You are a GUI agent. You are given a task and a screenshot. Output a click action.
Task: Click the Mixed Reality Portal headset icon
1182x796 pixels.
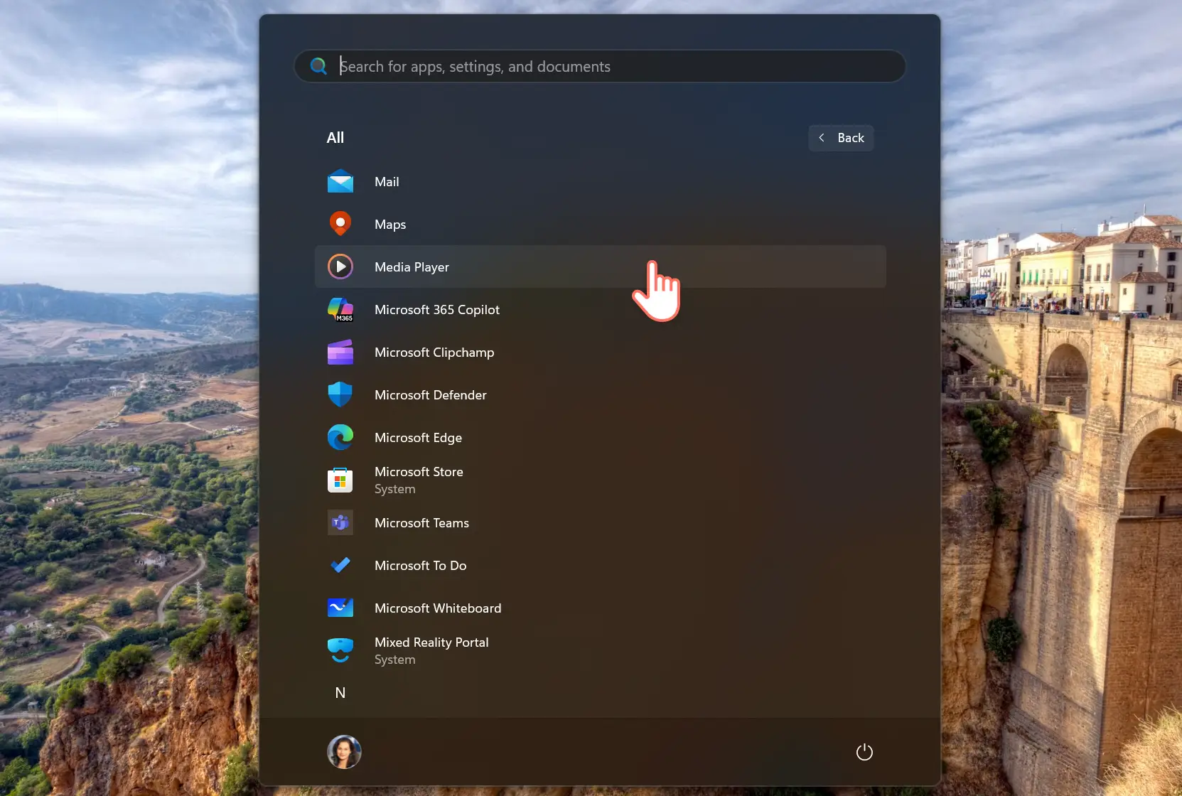point(340,650)
